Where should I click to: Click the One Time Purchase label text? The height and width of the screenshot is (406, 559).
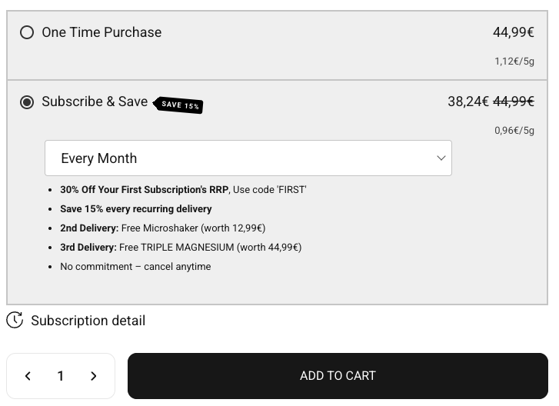(101, 32)
